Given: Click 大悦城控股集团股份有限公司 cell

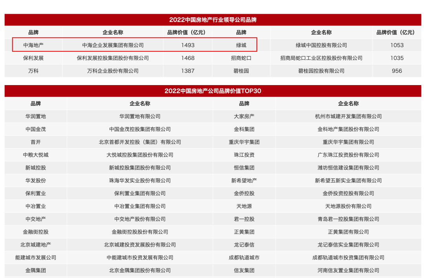Looking at the screenshot, I should point(140,155).
